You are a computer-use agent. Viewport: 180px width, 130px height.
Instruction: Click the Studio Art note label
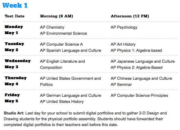pos(14,113)
